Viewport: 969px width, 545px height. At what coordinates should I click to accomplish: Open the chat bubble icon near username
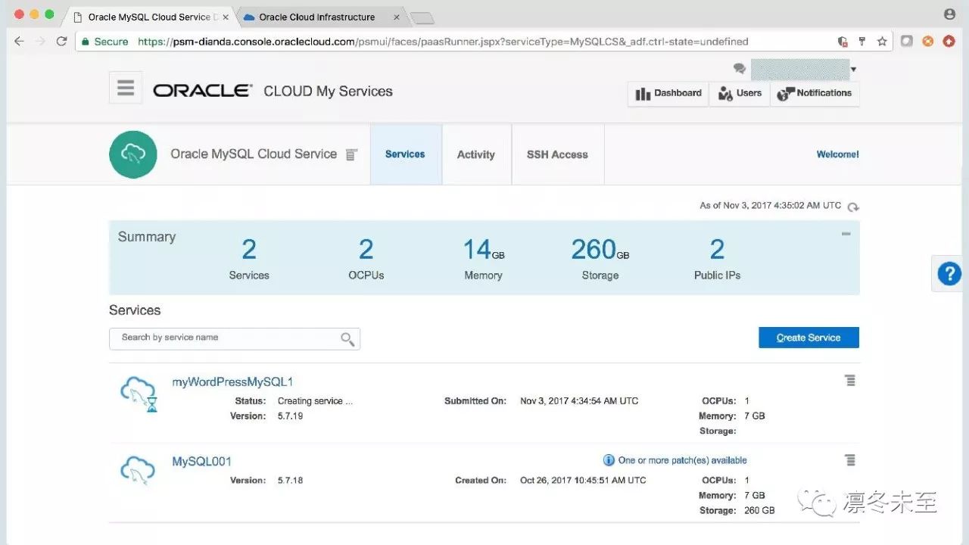click(740, 69)
